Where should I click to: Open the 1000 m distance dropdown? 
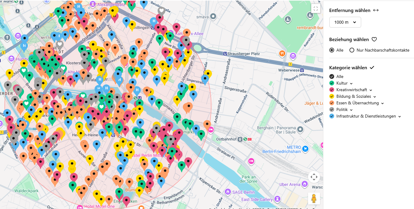tap(345, 22)
